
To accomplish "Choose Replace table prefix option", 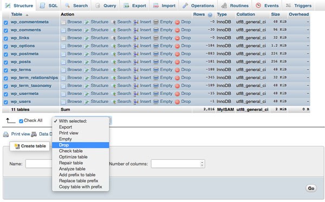I will 80,181.
